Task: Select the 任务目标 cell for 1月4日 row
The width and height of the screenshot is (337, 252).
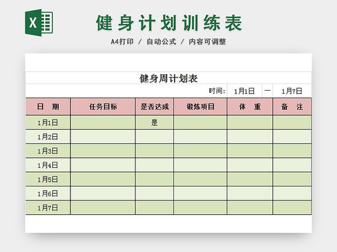Action: pyautogui.click(x=103, y=165)
